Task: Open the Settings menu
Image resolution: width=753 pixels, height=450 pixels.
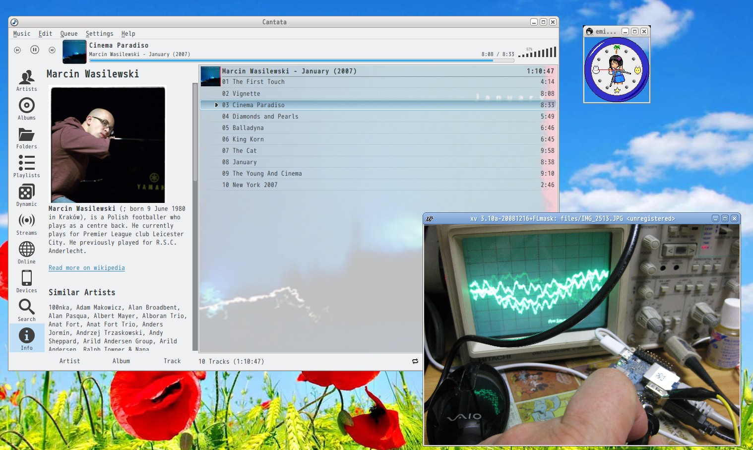Action: (99, 34)
